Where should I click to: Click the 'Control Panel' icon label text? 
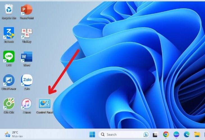[45, 112]
